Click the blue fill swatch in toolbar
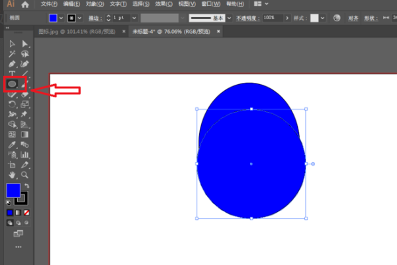397x265 pixels. coord(13,190)
